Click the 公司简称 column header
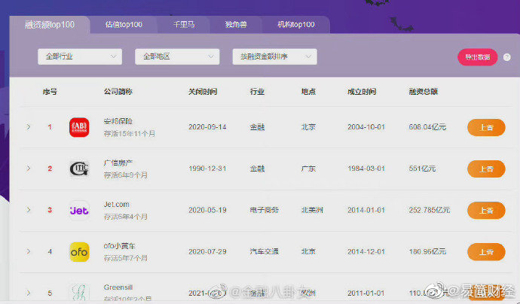This screenshot has width=520, height=304. 118,92
